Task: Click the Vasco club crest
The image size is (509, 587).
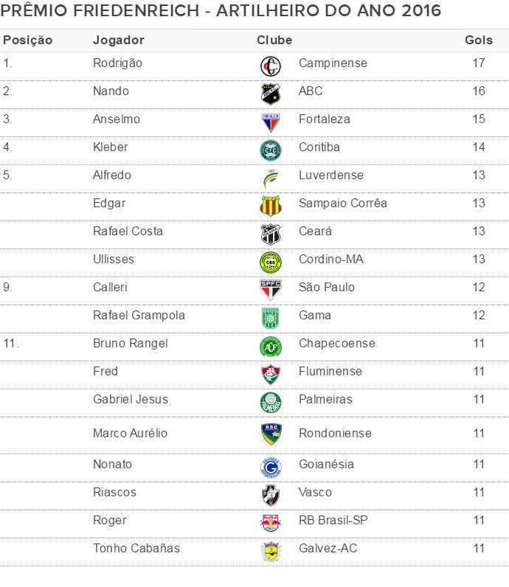Action: pos(271,495)
